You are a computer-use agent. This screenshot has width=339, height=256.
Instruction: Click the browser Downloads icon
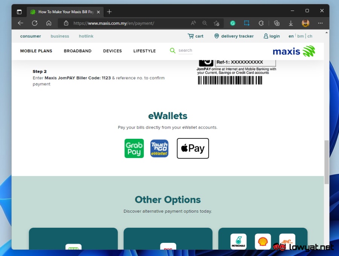click(291, 23)
